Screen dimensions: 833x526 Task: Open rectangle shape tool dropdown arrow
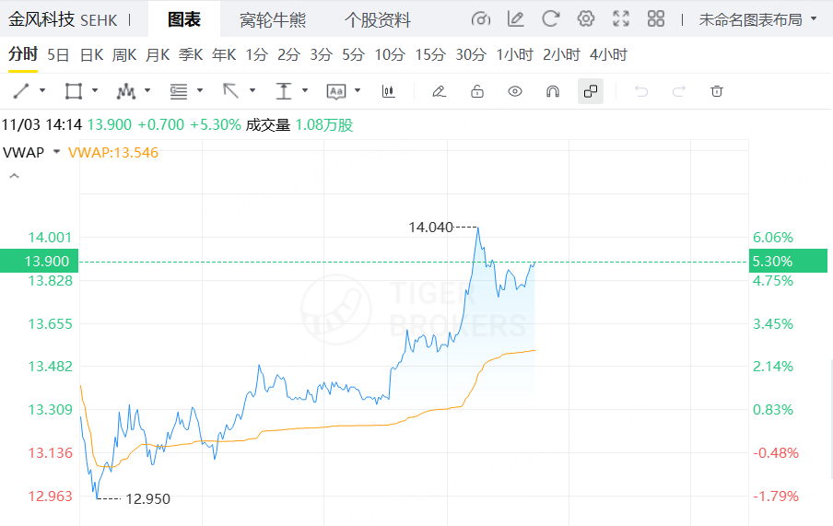(95, 91)
